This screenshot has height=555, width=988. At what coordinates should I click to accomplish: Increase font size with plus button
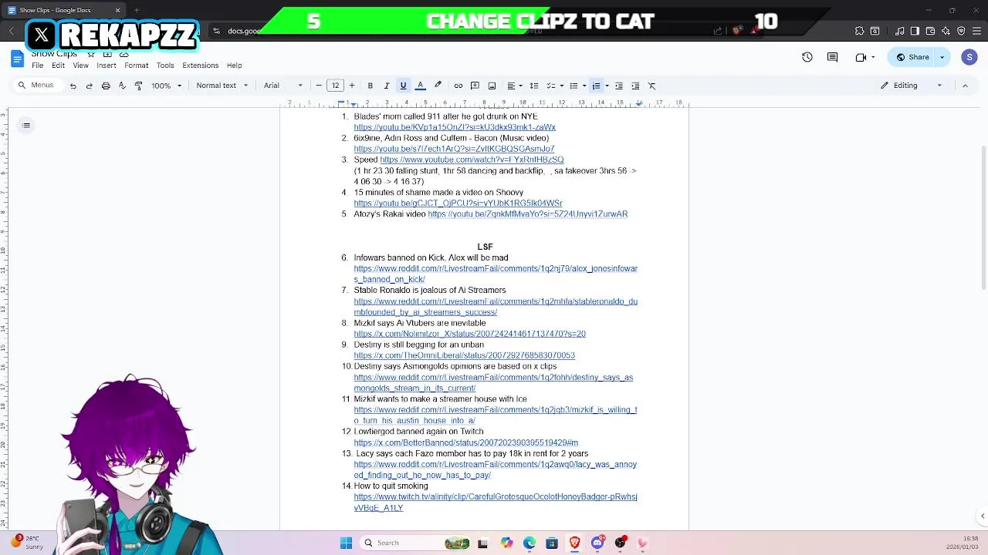[x=352, y=86]
